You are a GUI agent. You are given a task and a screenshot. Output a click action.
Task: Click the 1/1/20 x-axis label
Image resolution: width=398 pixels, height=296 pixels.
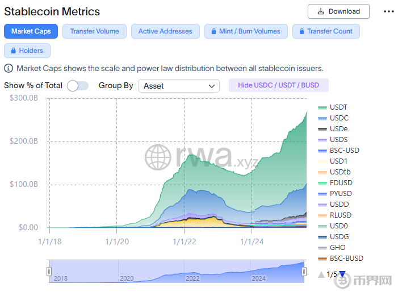pos(117,241)
